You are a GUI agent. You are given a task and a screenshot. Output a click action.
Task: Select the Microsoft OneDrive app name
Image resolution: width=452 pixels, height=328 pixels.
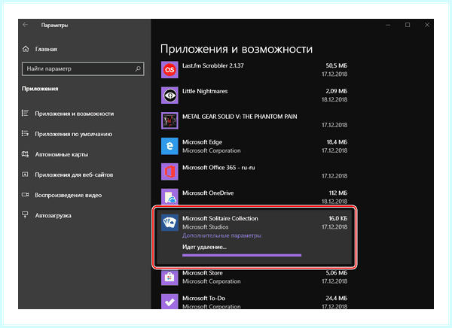tap(208, 193)
